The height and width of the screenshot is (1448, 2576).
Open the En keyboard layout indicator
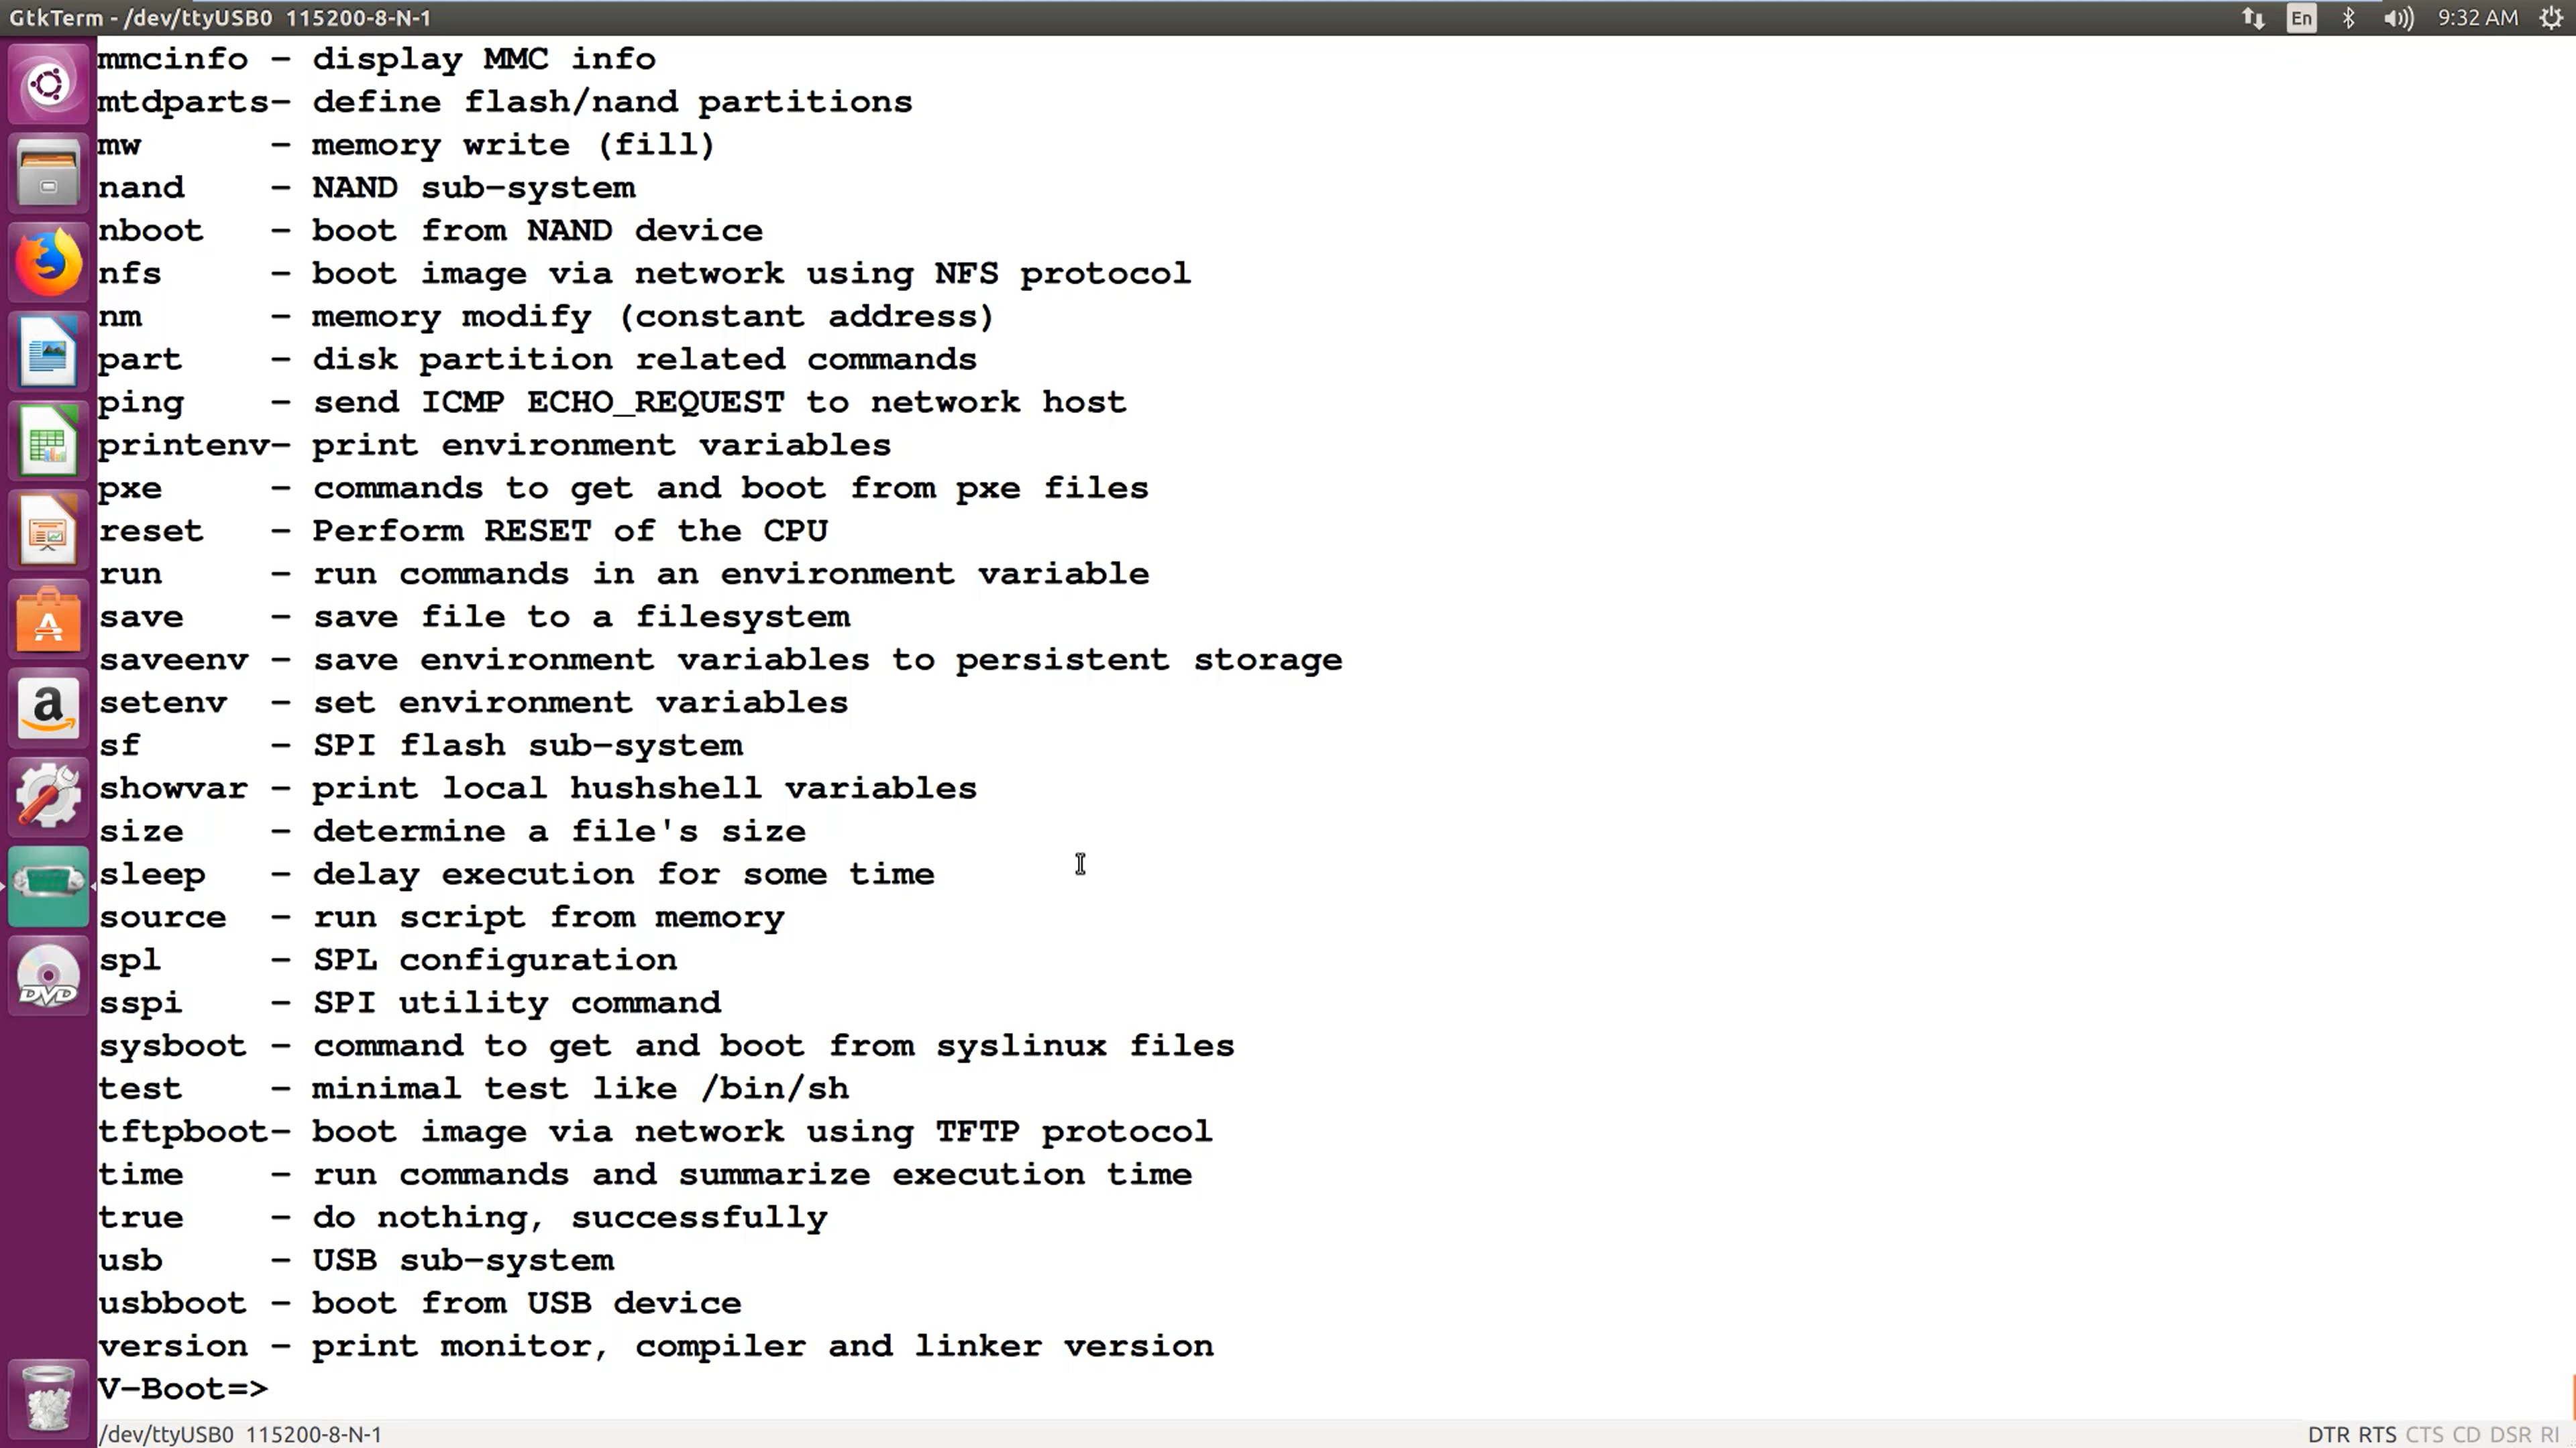click(x=2301, y=18)
